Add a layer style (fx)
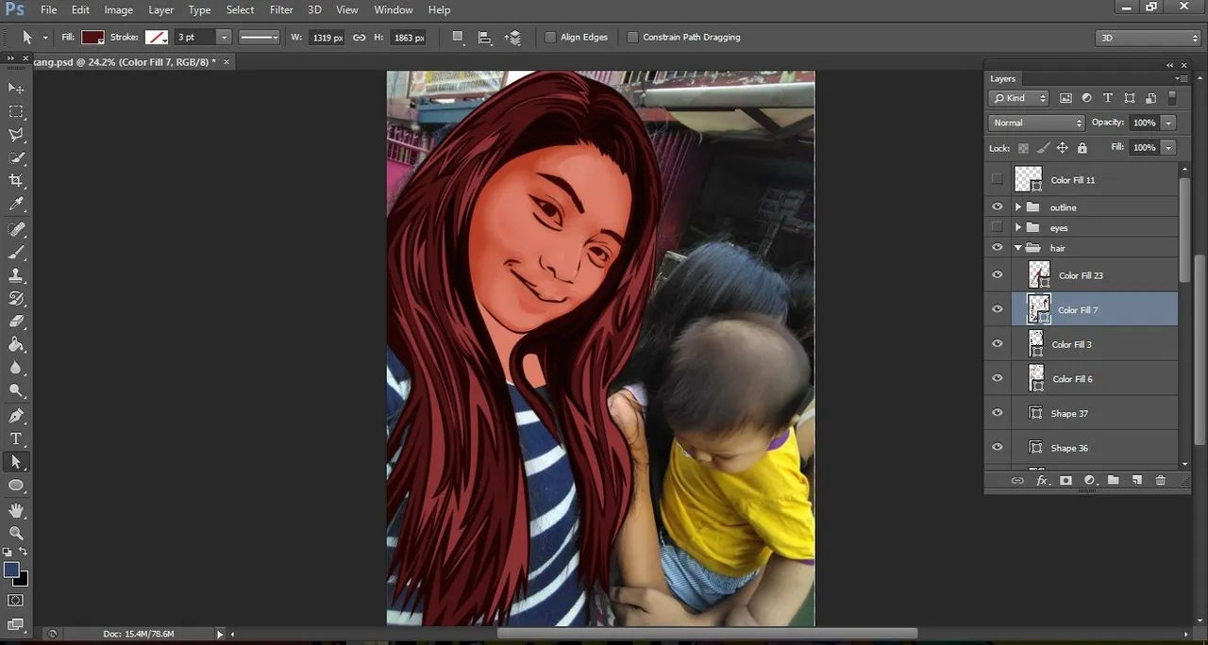Screen dimensions: 1208x645 pos(1042,480)
